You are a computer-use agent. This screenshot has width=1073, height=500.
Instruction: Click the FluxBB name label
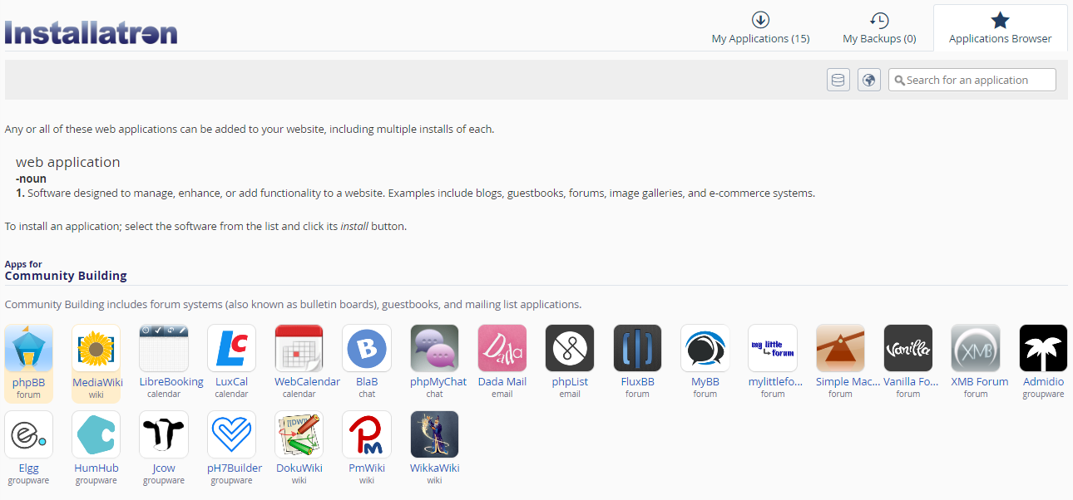click(638, 382)
